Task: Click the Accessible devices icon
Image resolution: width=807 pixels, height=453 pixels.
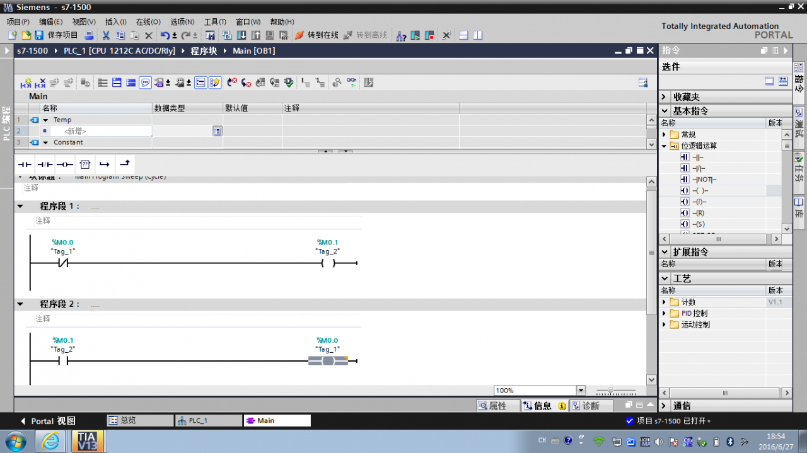Action: click(401, 35)
